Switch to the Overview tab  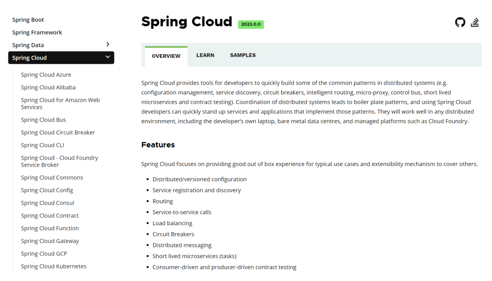tap(166, 56)
